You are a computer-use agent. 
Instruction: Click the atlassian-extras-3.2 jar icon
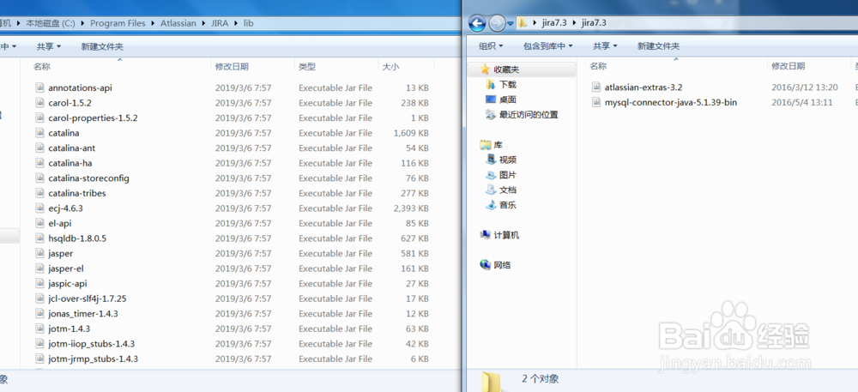[x=596, y=87]
